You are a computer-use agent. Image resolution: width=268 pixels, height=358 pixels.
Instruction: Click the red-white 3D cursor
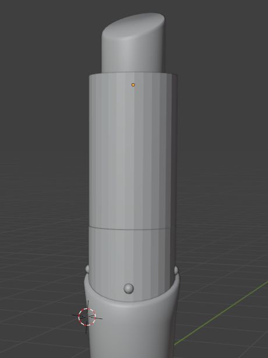coord(87,317)
